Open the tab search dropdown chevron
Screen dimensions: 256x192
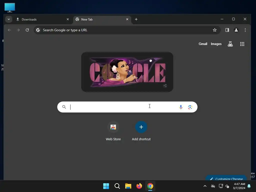point(9,19)
